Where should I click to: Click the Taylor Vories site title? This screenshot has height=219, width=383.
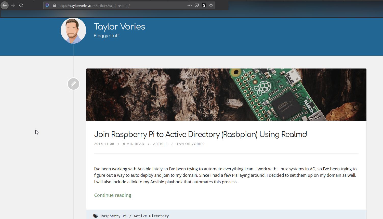(119, 26)
